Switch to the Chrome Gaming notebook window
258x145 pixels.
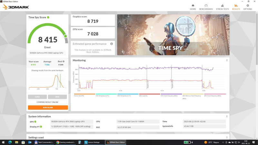tap(66, 142)
